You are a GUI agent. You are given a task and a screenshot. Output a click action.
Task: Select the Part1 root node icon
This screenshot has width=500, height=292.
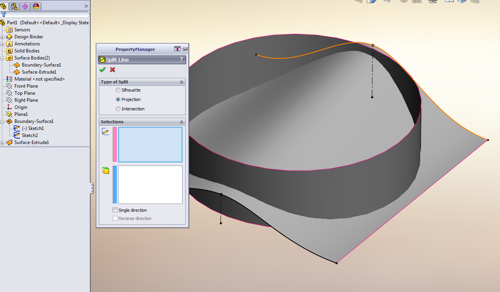[x=3, y=23]
